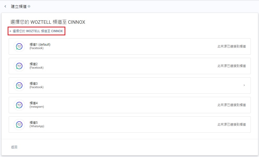Click the WOZTELL logo for 頻道1 (default)
259x157 pixels.
pyautogui.click(x=19, y=46)
